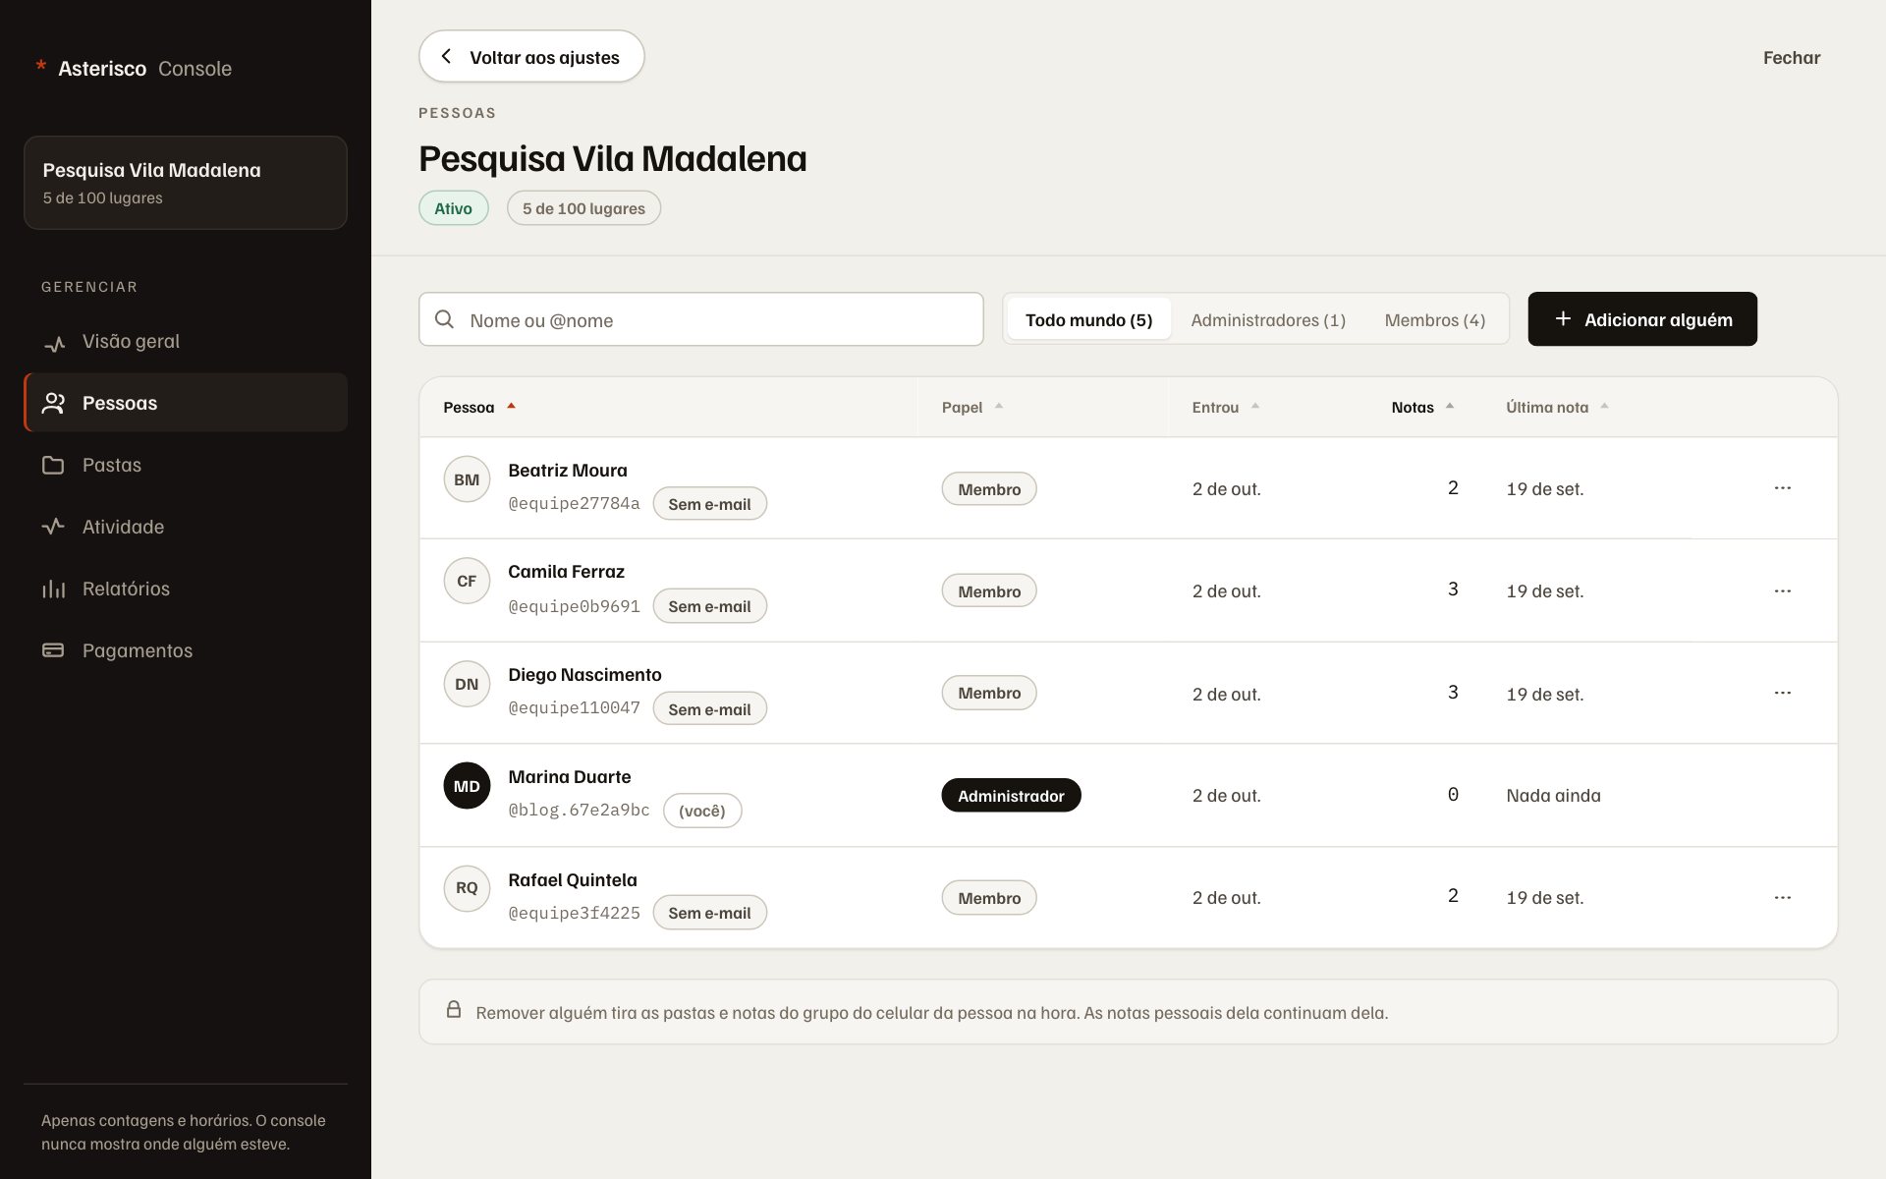
Task: Click Voltar aos ajustes button
Action: 531,56
